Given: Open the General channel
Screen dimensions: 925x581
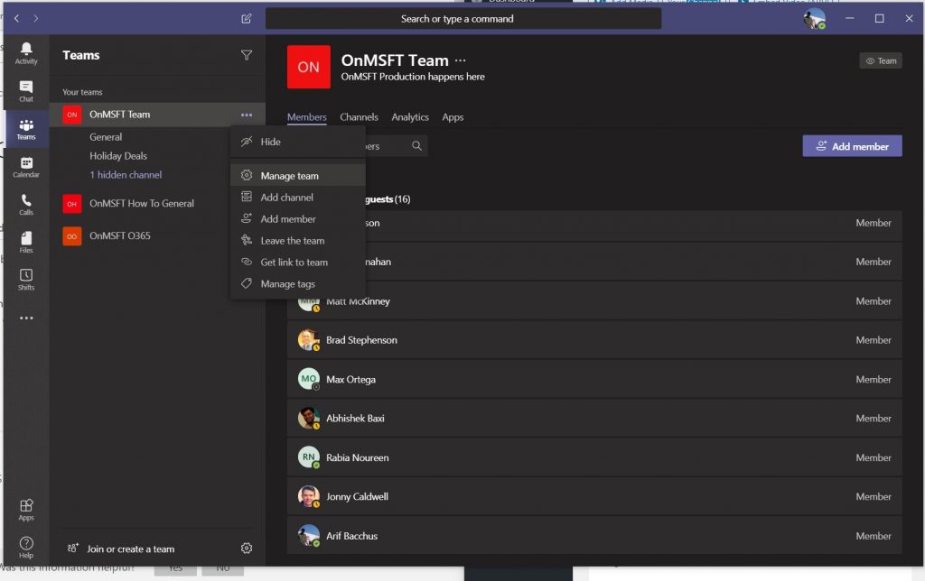Looking at the screenshot, I should (x=106, y=137).
